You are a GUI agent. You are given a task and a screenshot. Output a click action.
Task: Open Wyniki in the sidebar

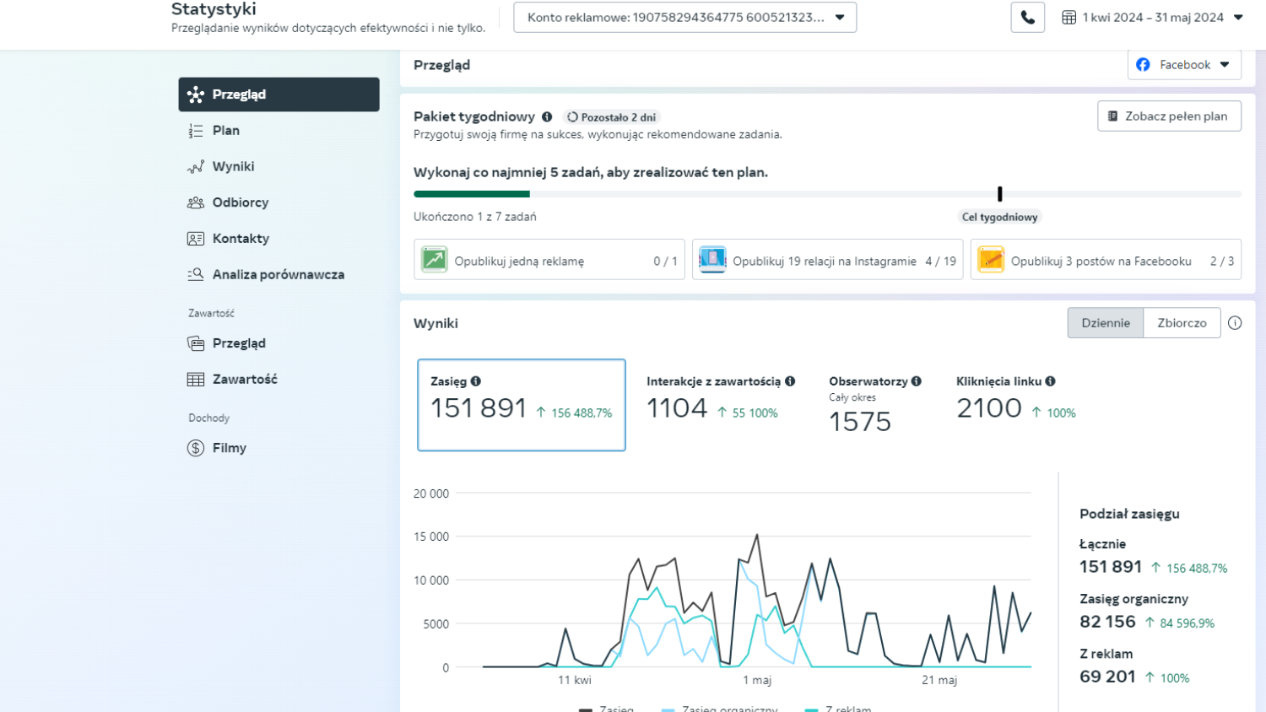pyautogui.click(x=233, y=167)
